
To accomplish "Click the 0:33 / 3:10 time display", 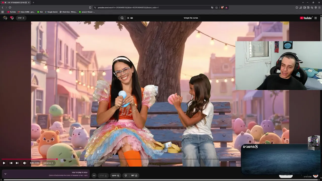I will (x=34, y=163).
